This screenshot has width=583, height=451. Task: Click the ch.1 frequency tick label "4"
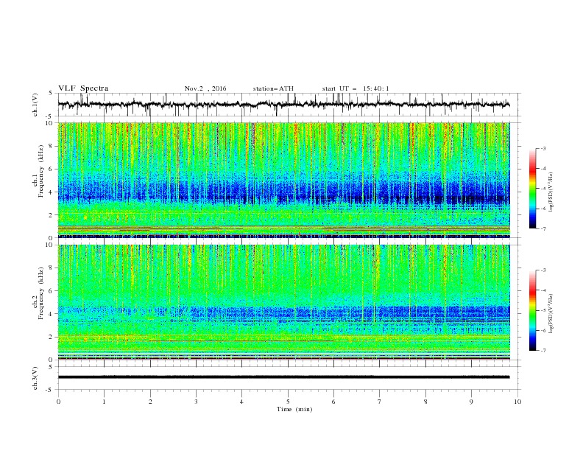52,192
